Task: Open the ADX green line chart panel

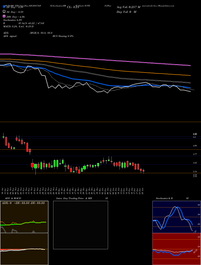Action: [x=24, y=217]
